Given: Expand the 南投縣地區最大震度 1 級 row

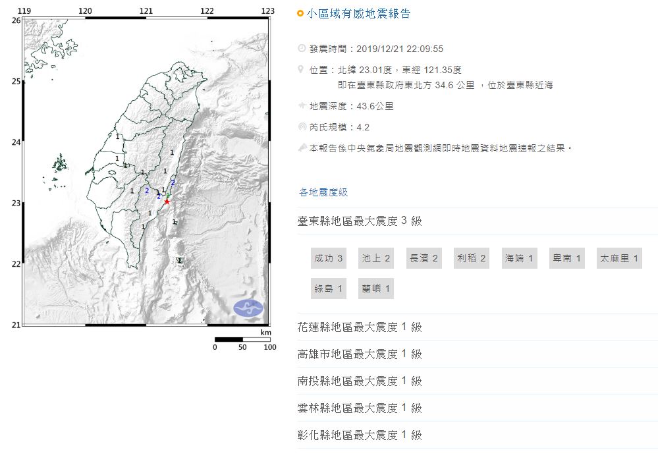Looking at the screenshot, I should click(x=360, y=381).
